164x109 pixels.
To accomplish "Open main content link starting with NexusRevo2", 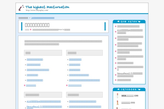I will pos(44,107).
